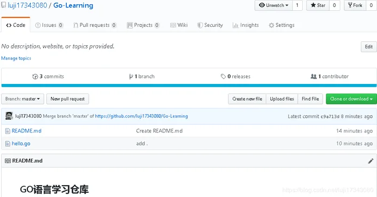The width and height of the screenshot is (377, 197).
Task: Click the Edit description button
Action: (x=368, y=47)
